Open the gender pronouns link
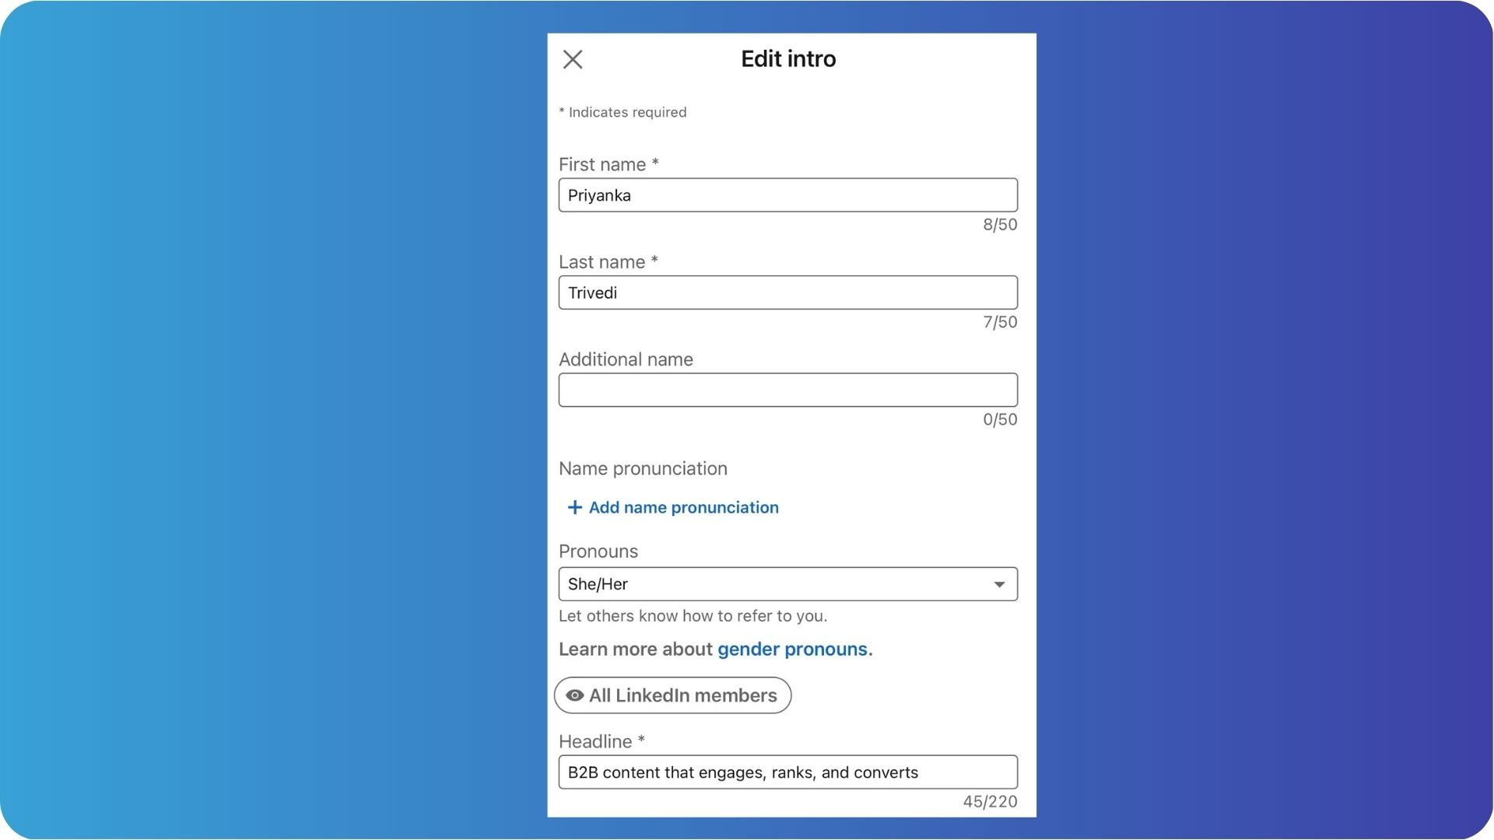 [794, 649]
